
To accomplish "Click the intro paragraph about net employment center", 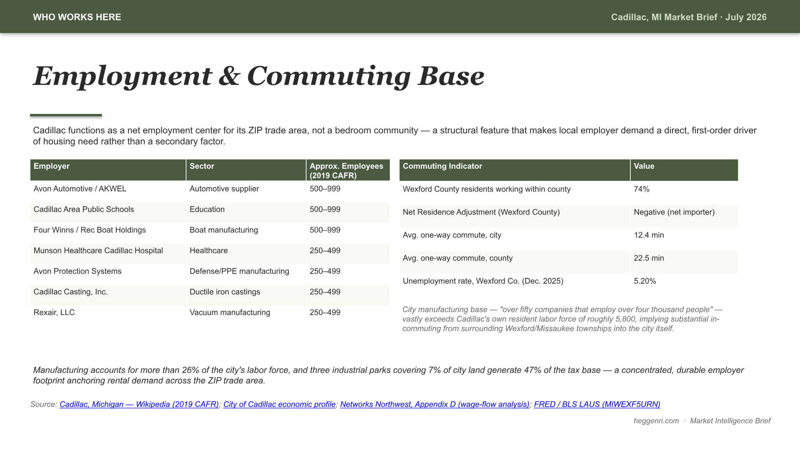I will pyautogui.click(x=394, y=136).
